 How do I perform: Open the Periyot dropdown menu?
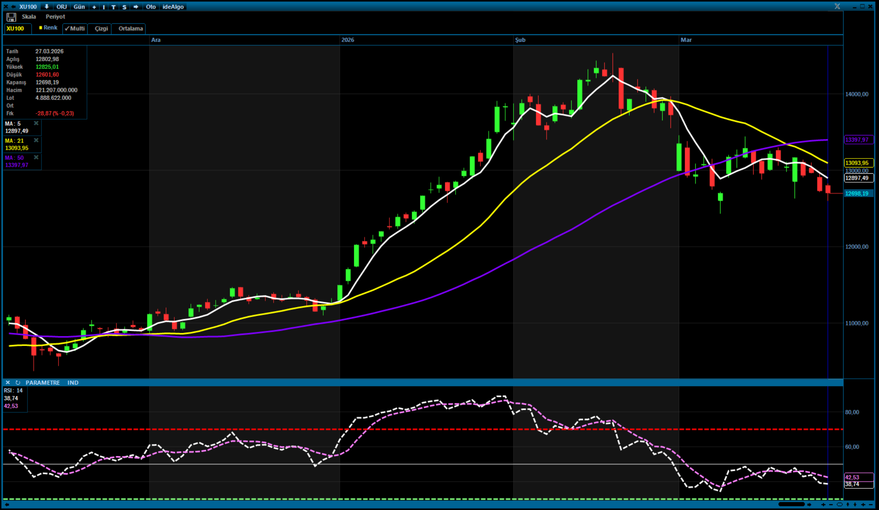tap(55, 17)
